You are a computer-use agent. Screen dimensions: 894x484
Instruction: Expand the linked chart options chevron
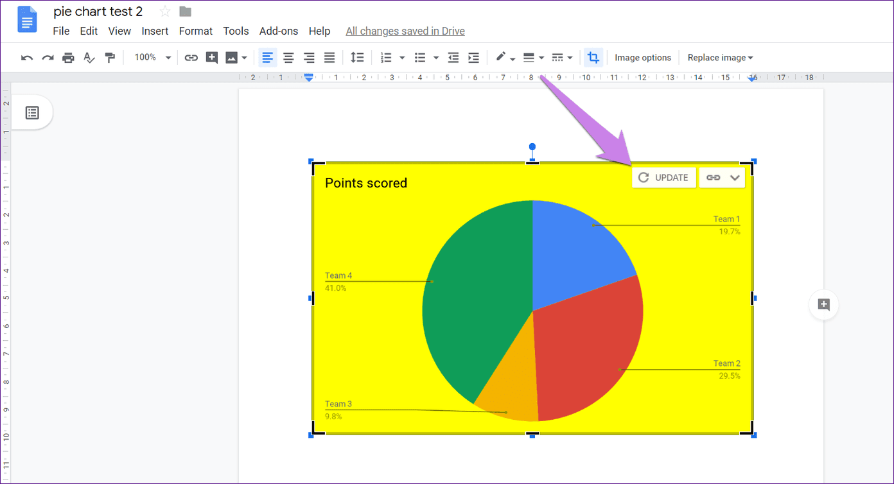(x=735, y=178)
